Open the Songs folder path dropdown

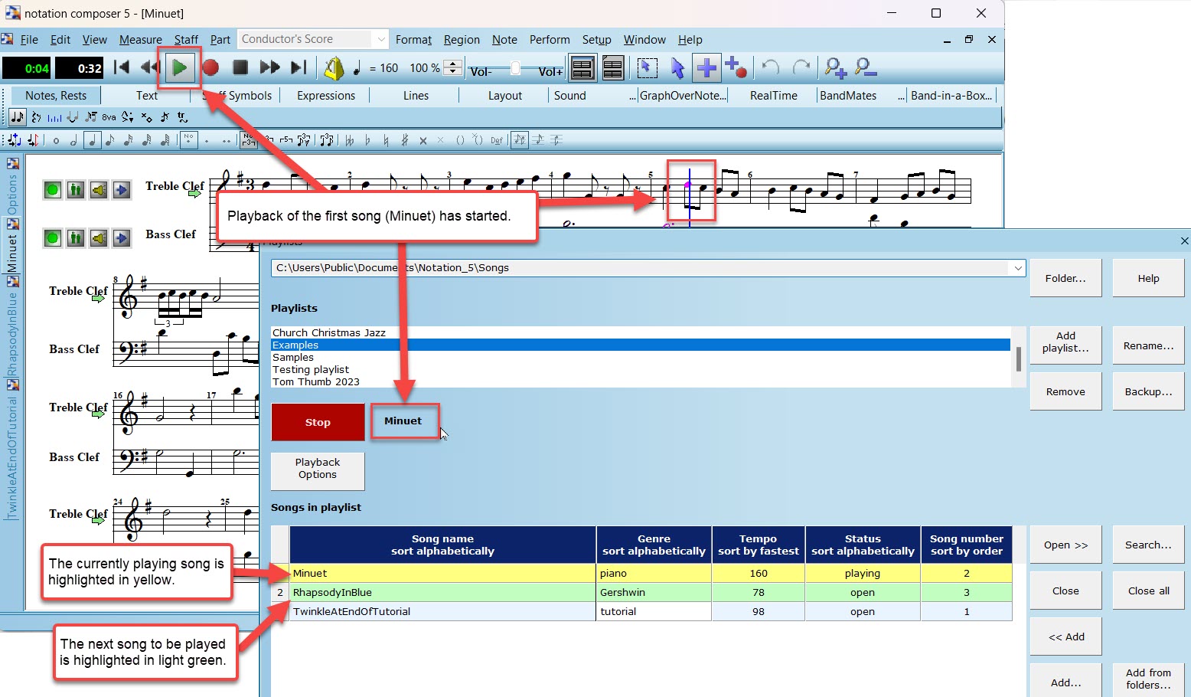point(1017,268)
